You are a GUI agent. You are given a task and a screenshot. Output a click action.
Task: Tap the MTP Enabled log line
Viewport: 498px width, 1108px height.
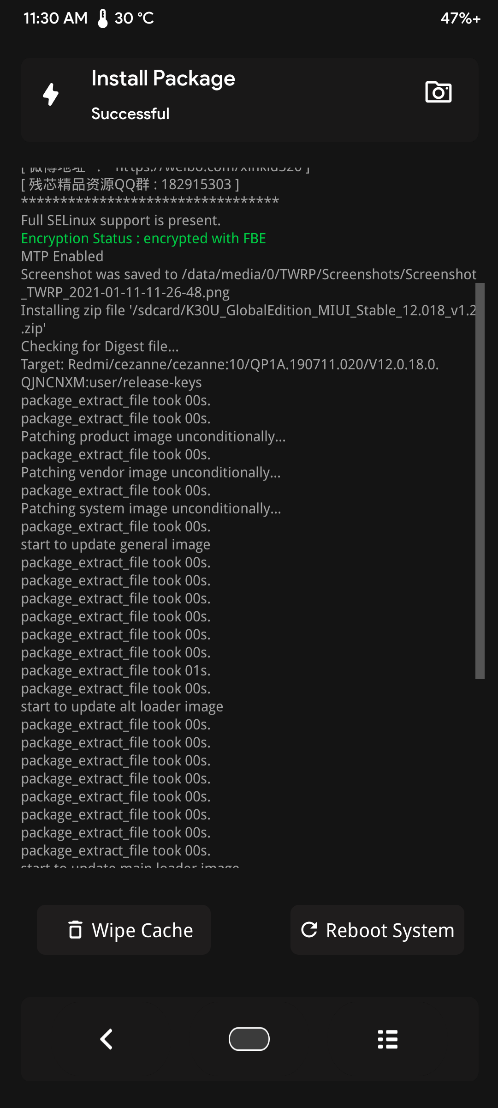(62, 257)
